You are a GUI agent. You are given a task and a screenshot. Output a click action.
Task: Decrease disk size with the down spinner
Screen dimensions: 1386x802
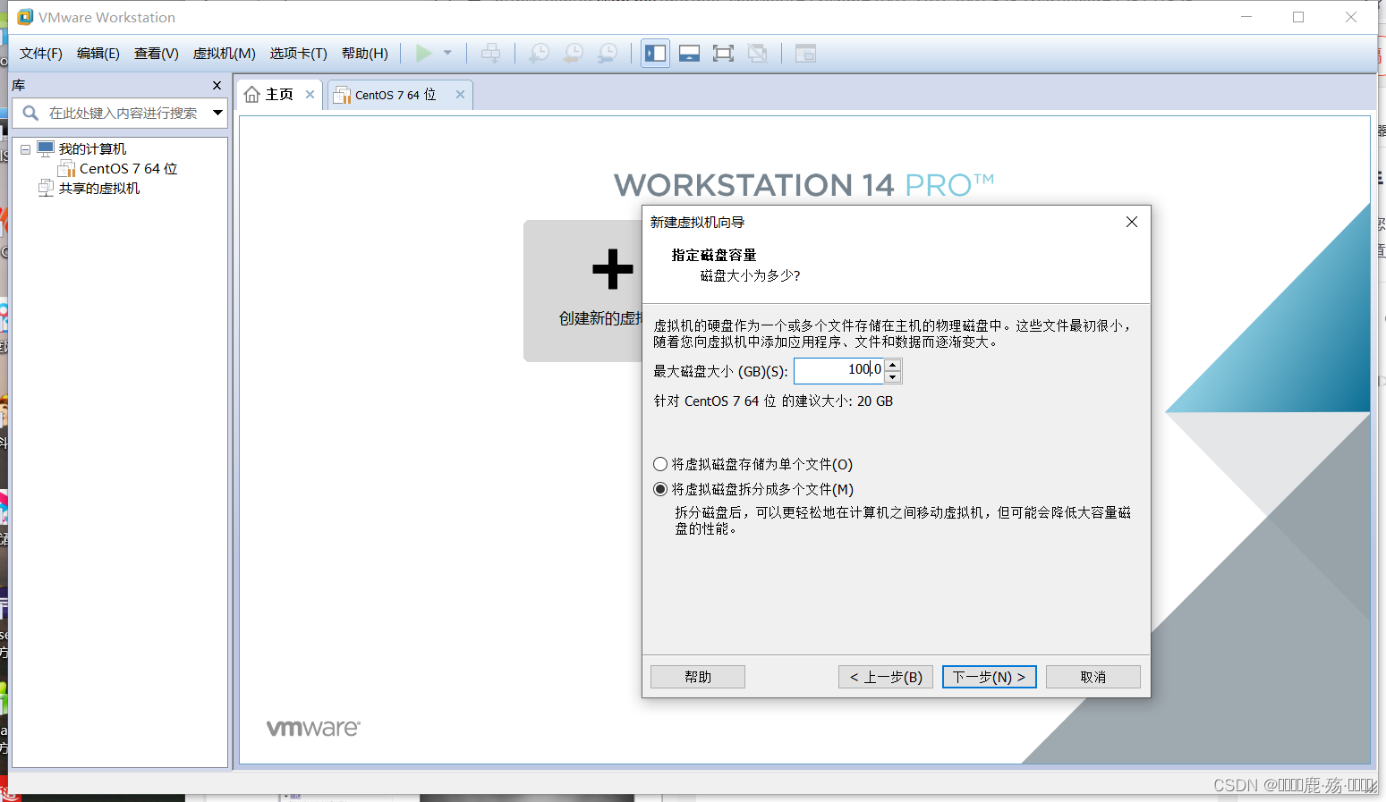pos(892,376)
